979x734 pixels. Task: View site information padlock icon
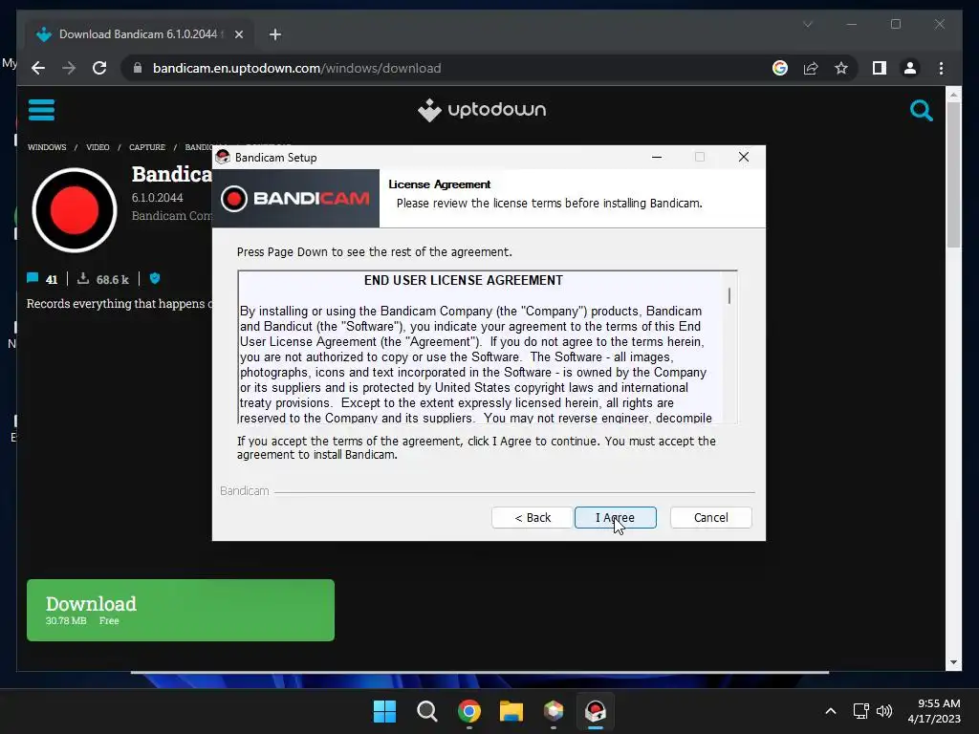[138, 68]
